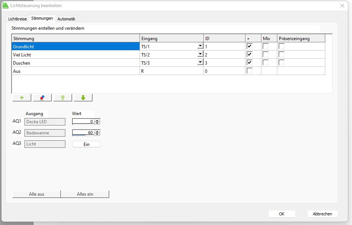Image resolution: width=352 pixels, height=225 pixels.
Task: Toggle the + checkbox for Grundlicht
Action: [x=250, y=46]
